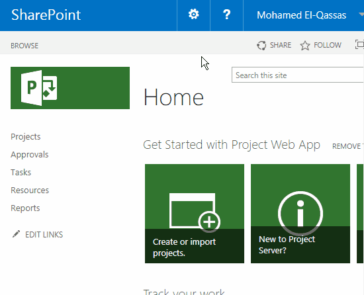This screenshot has height=295, width=364.
Task: Open the Reports navigation link
Action: [25, 208]
